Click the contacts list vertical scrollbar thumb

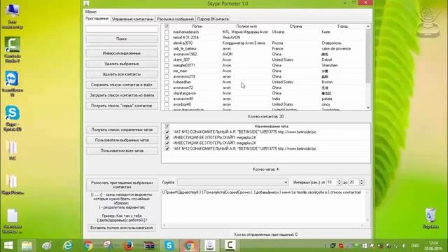click(368, 56)
